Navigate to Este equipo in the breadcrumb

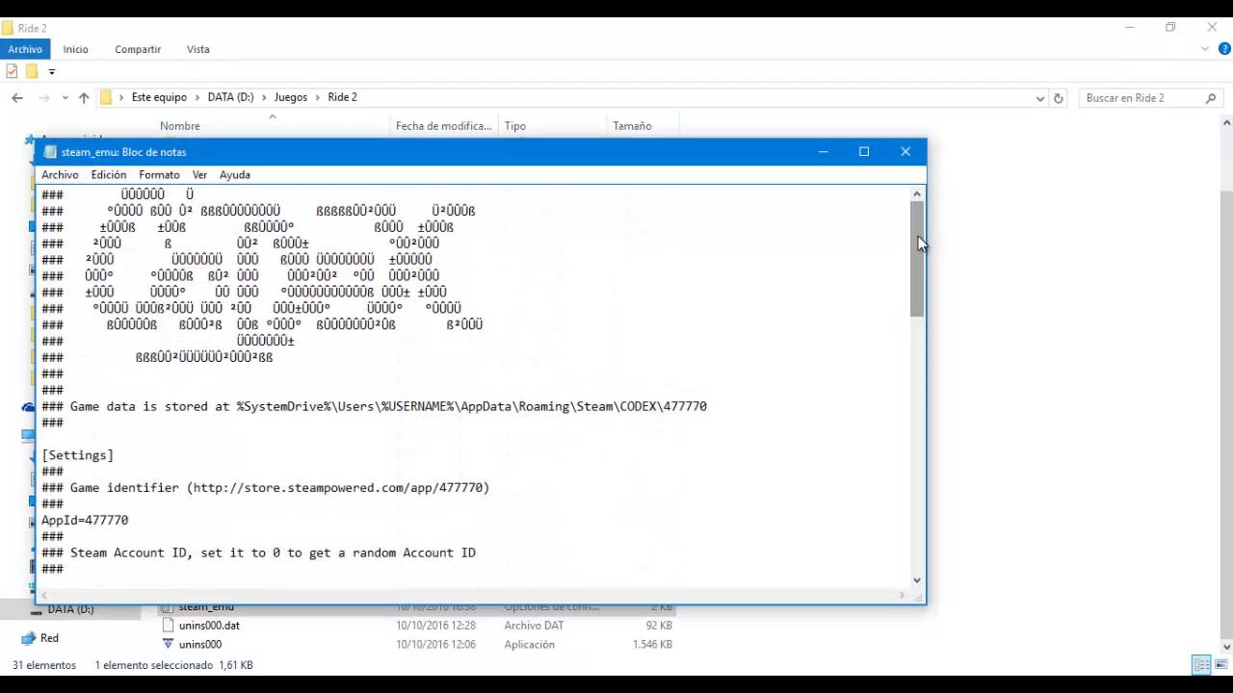click(159, 97)
